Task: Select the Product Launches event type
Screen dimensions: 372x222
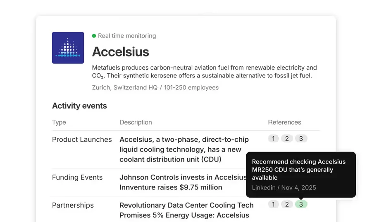Action: 82,140
